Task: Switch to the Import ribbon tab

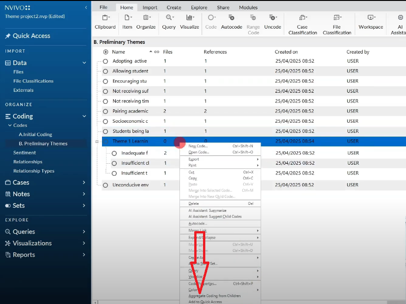Action: click(x=149, y=7)
